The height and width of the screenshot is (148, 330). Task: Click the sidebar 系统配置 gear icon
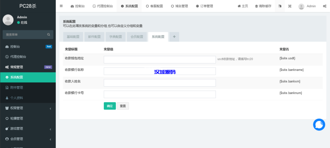[7, 77]
